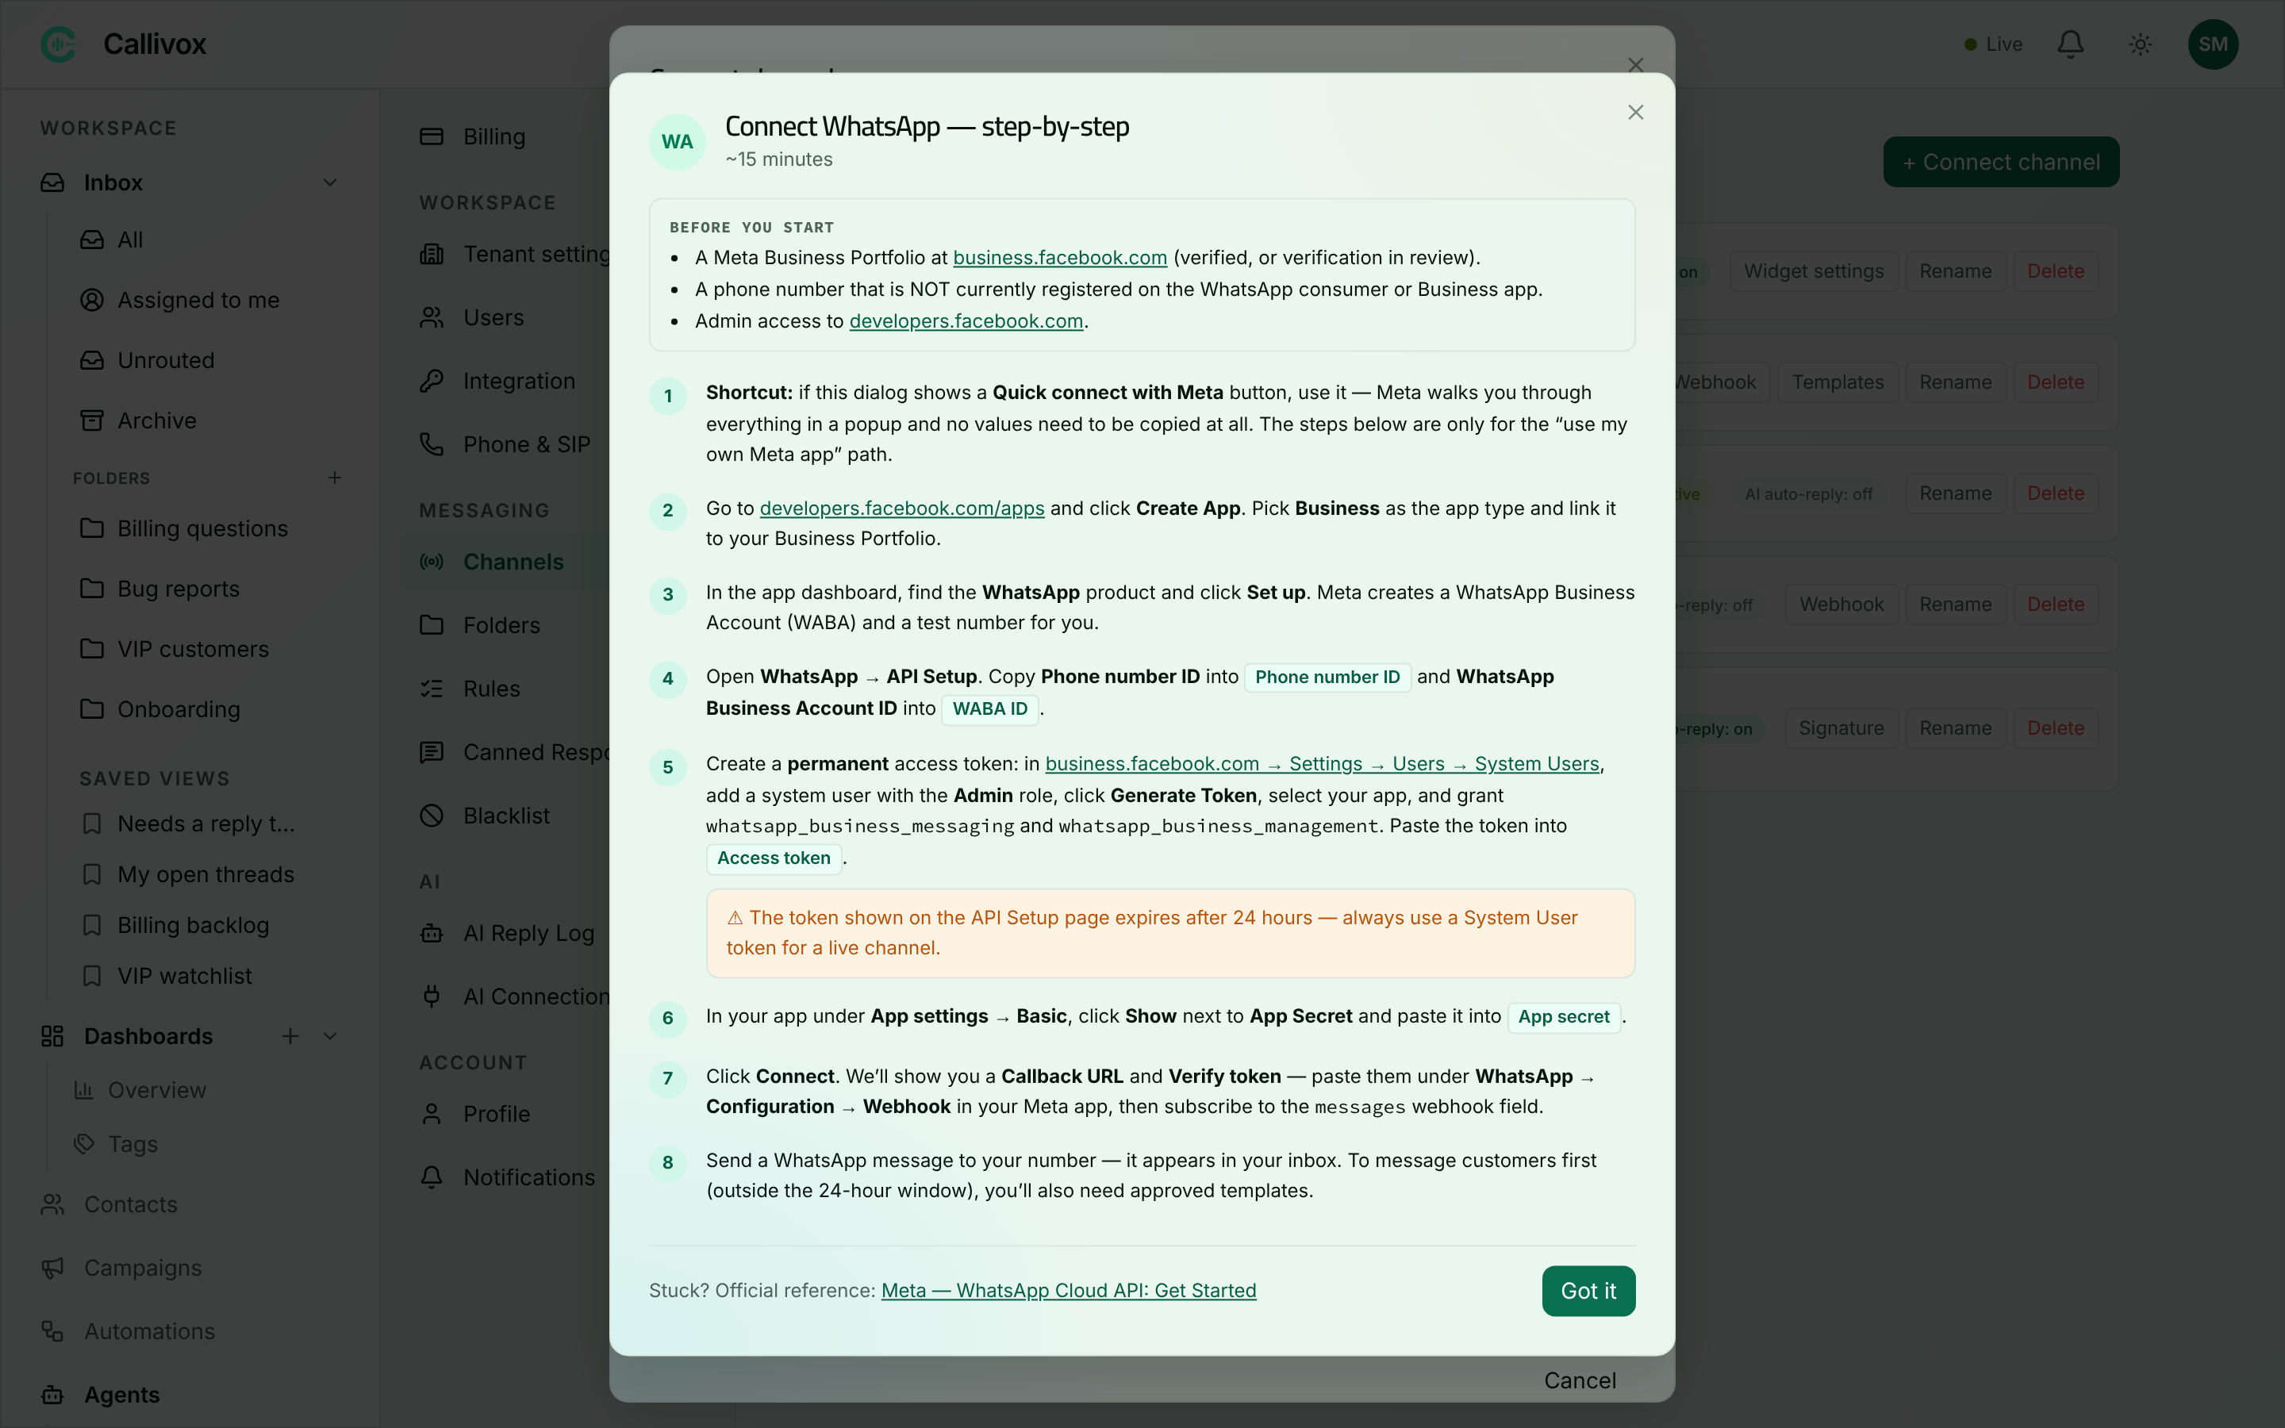Collapse the Dashboards section chevron

pos(329,1036)
